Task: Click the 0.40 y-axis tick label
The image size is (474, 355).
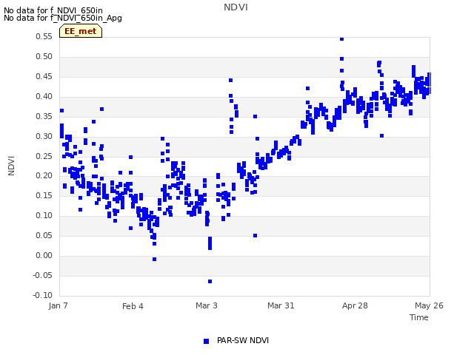Action: click(x=44, y=96)
